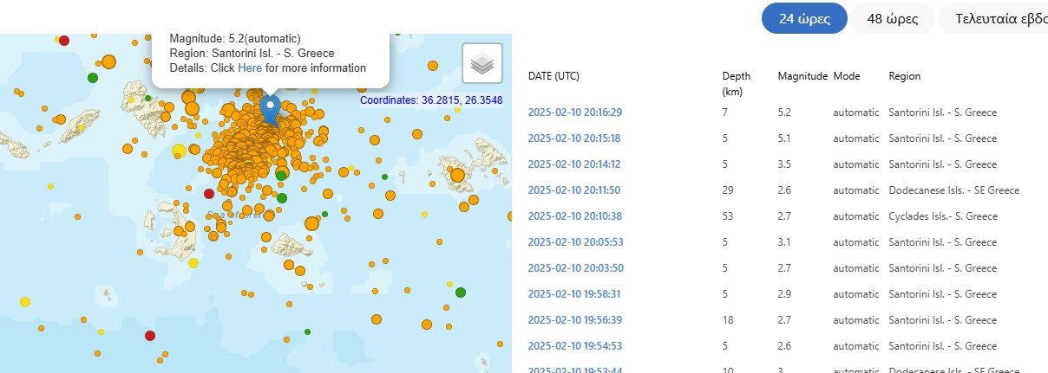The width and height of the screenshot is (1048, 373).
Task: Switch to the 48 ώρες tab
Action: 892,19
